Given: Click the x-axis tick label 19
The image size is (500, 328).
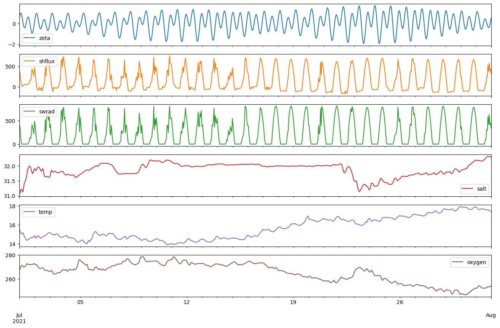Looking at the screenshot, I should [293, 303].
